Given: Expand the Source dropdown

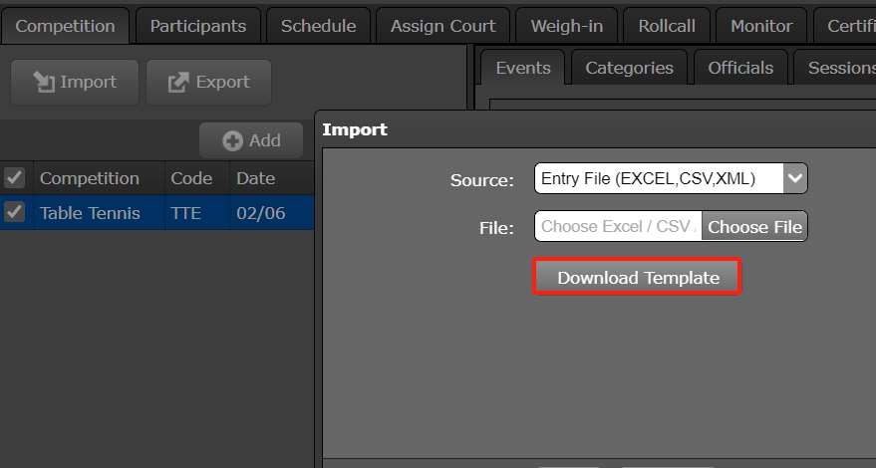Looking at the screenshot, I should click(x=794, y=179).
